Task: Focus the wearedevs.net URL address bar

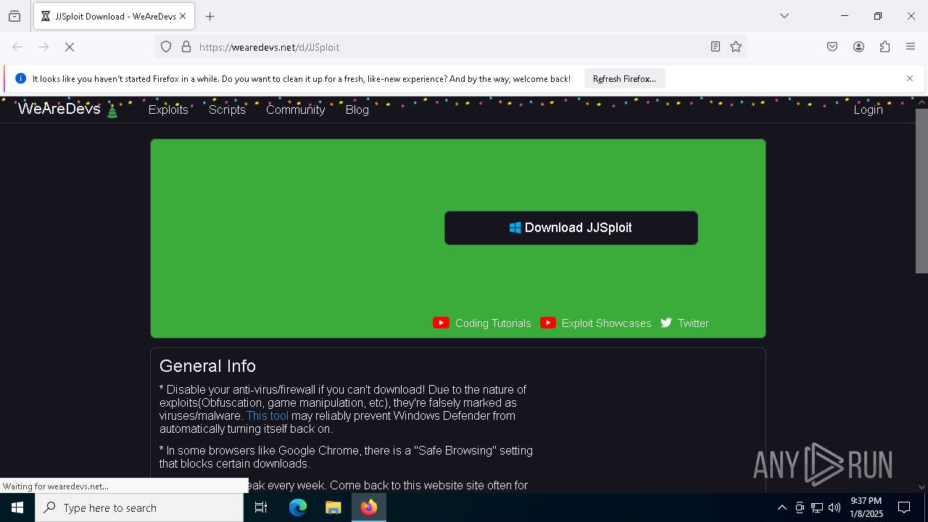Action: 449,47
